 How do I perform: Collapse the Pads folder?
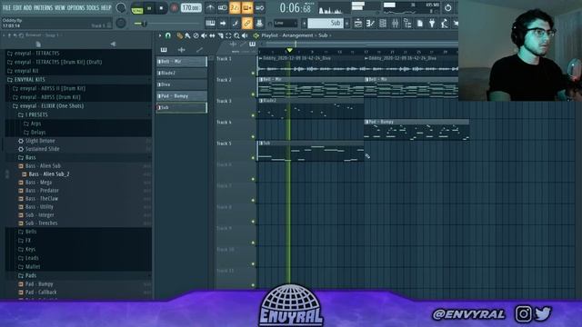31,275
